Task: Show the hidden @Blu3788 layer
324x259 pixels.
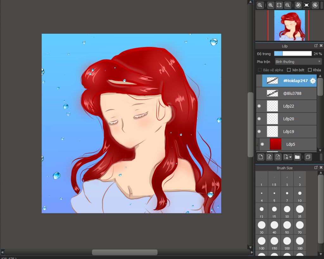Action: click(x=259, y=93)
